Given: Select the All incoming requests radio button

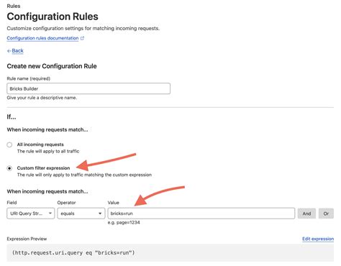Looking at the screenshot, I should click(9, 145).
